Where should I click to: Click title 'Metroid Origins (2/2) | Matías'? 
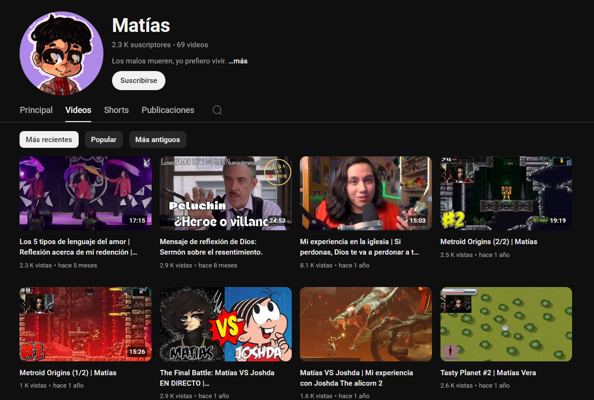(x=489, y=242)
